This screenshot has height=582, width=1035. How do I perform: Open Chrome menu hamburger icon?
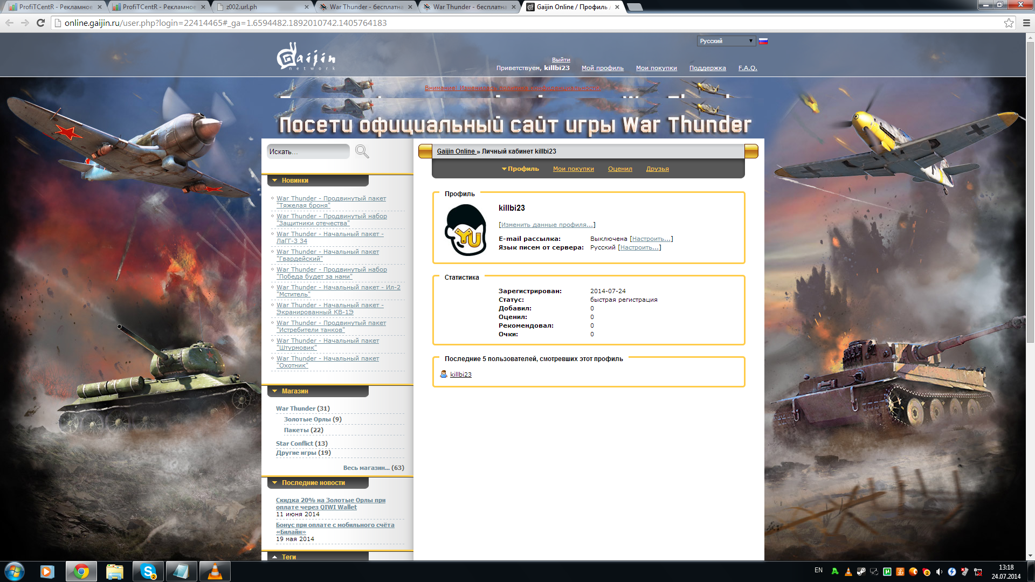(1026, 23)
